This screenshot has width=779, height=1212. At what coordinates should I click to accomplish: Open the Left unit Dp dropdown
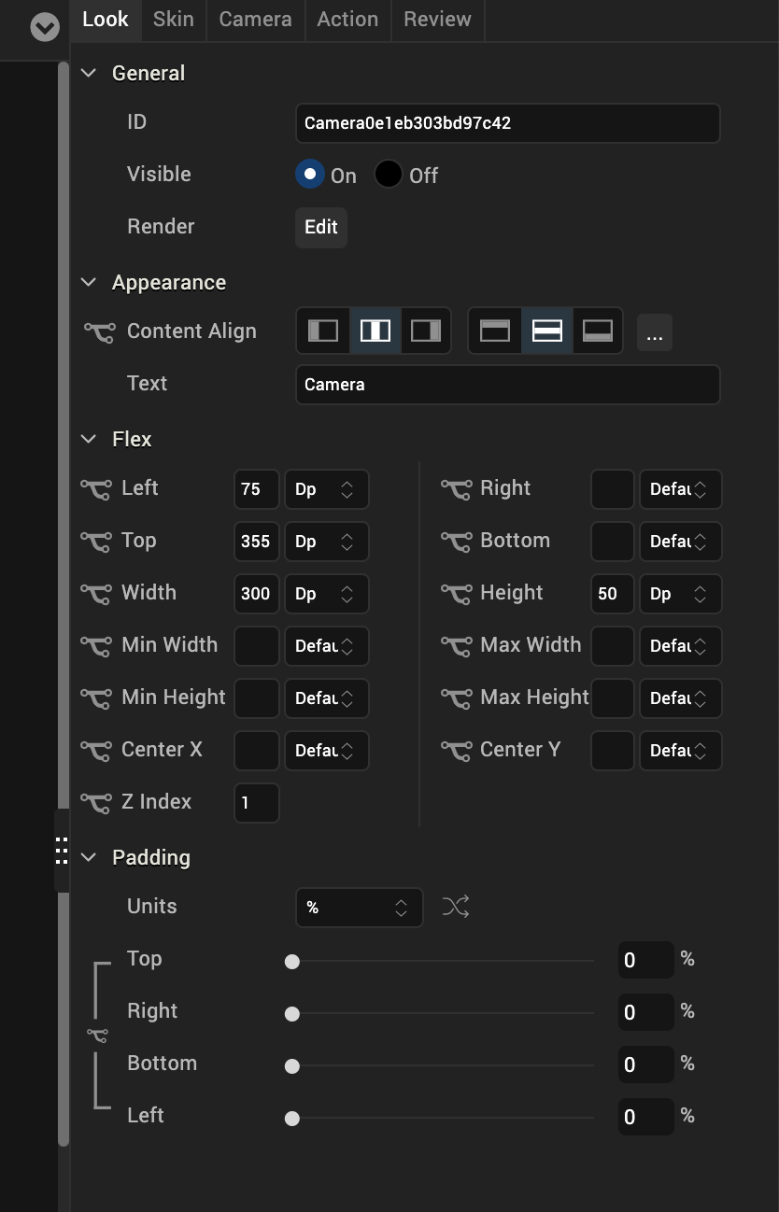pyautogui.click(x=326, y=489)
